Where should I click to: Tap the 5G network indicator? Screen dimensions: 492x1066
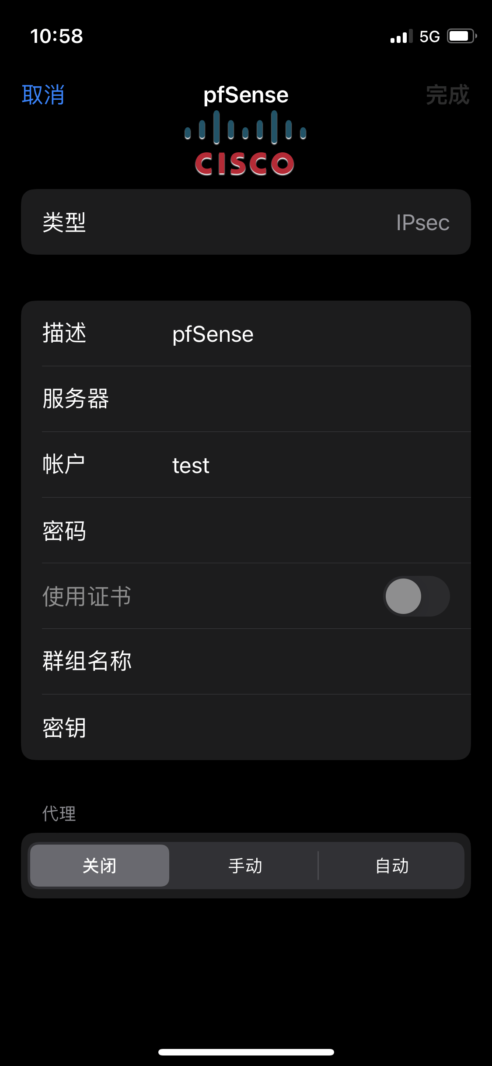coord(429,37)
